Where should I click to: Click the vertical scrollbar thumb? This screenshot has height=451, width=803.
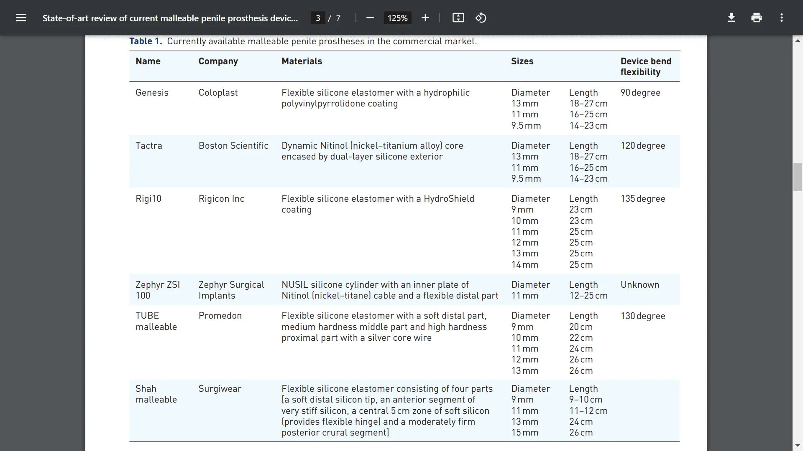click(798, 177)
